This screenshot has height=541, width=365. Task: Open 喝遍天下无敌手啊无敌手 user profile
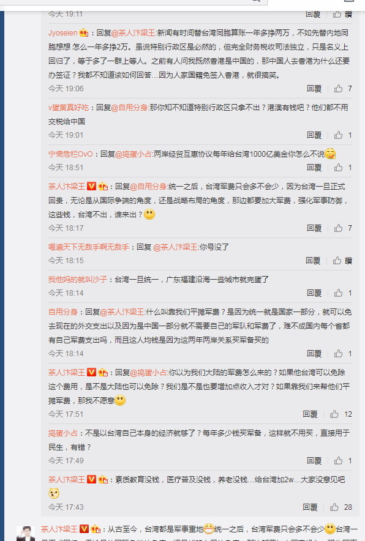(89, 247)
